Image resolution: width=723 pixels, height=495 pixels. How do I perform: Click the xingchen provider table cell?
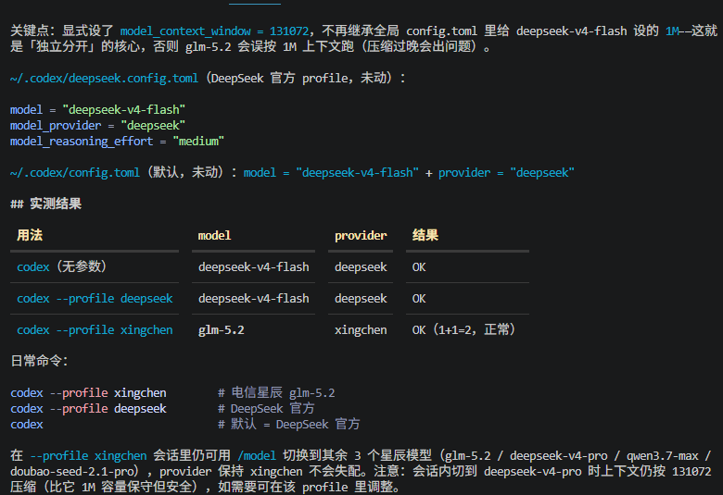tap(361, 330)
